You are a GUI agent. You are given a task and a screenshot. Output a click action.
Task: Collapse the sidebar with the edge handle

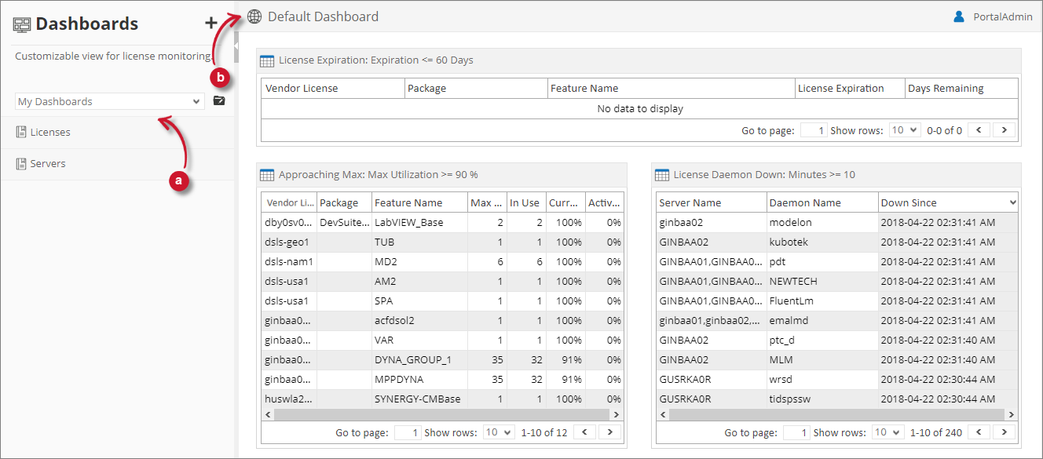tap(236, 47)
